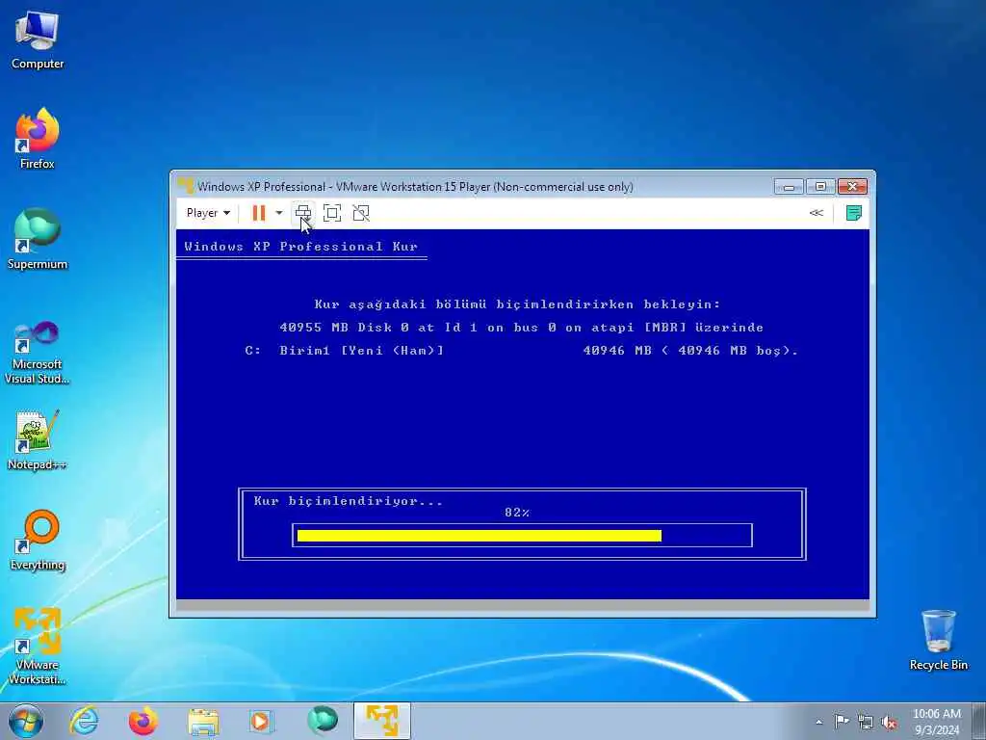Launch Firefox from the taskbar
The image size is (986, 740).
tap(143, 721)
